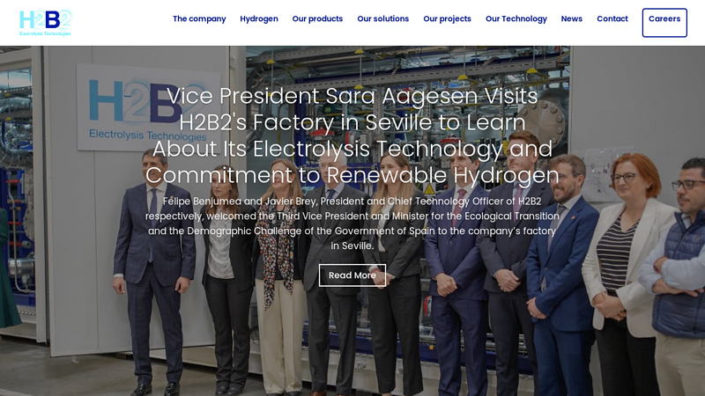Expand the Our projects menu
Viewport: 705px width, 396px height.
[x=447, y=18]
